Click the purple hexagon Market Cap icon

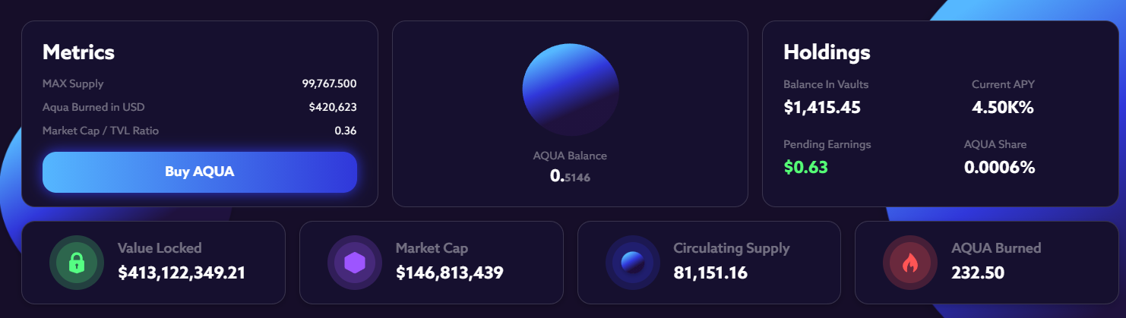354,263
